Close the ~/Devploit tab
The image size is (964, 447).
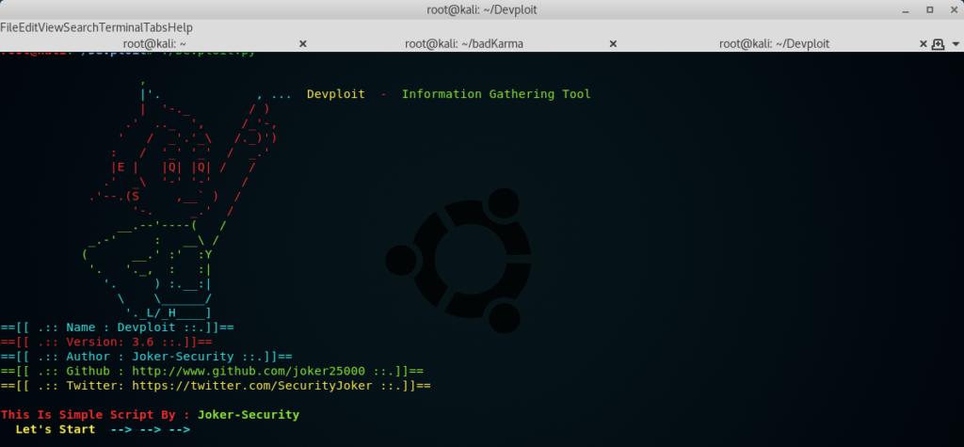(923, 43)
